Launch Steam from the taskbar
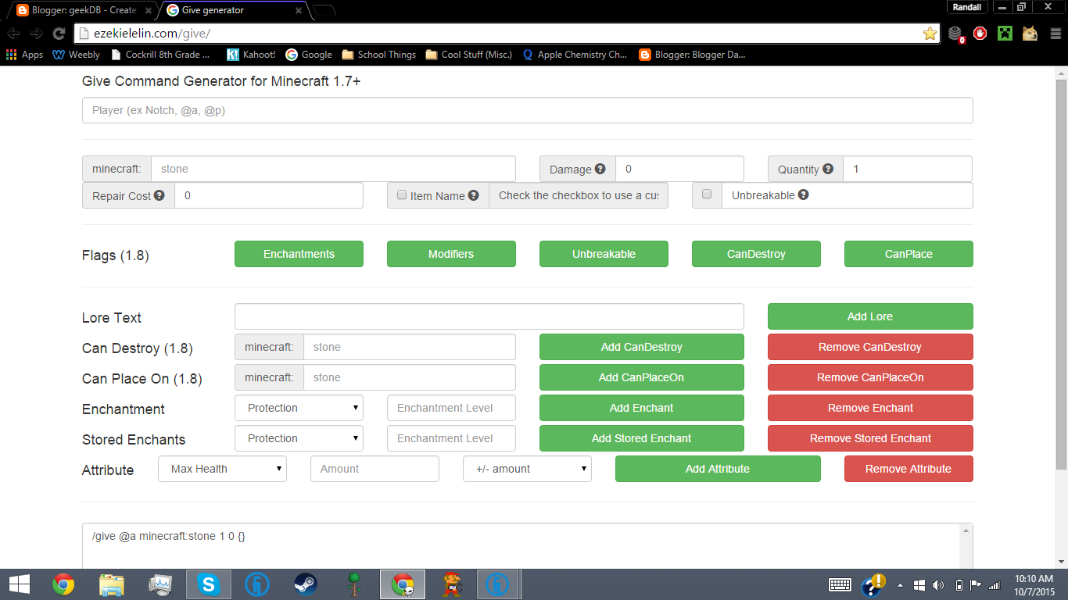 click(305, 584)
